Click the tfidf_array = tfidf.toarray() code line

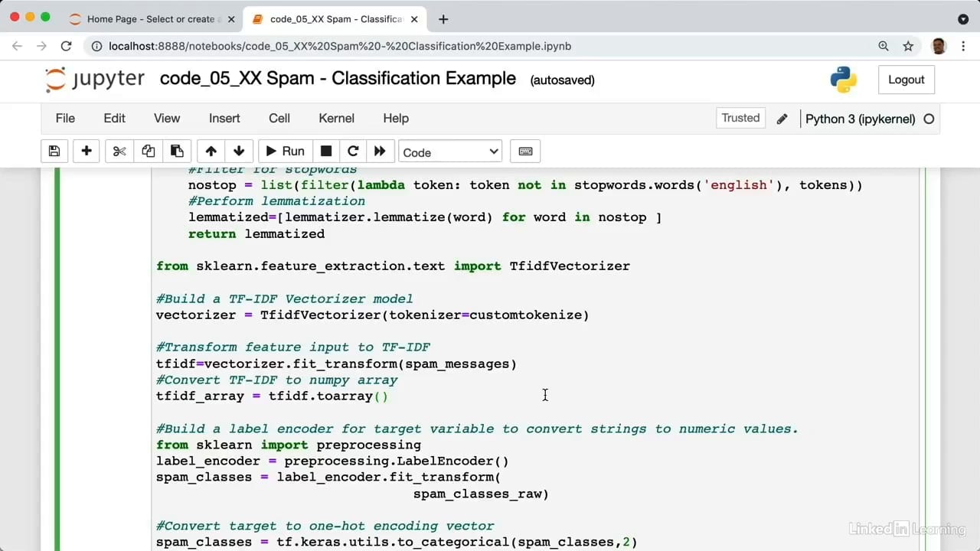point(273,396)
